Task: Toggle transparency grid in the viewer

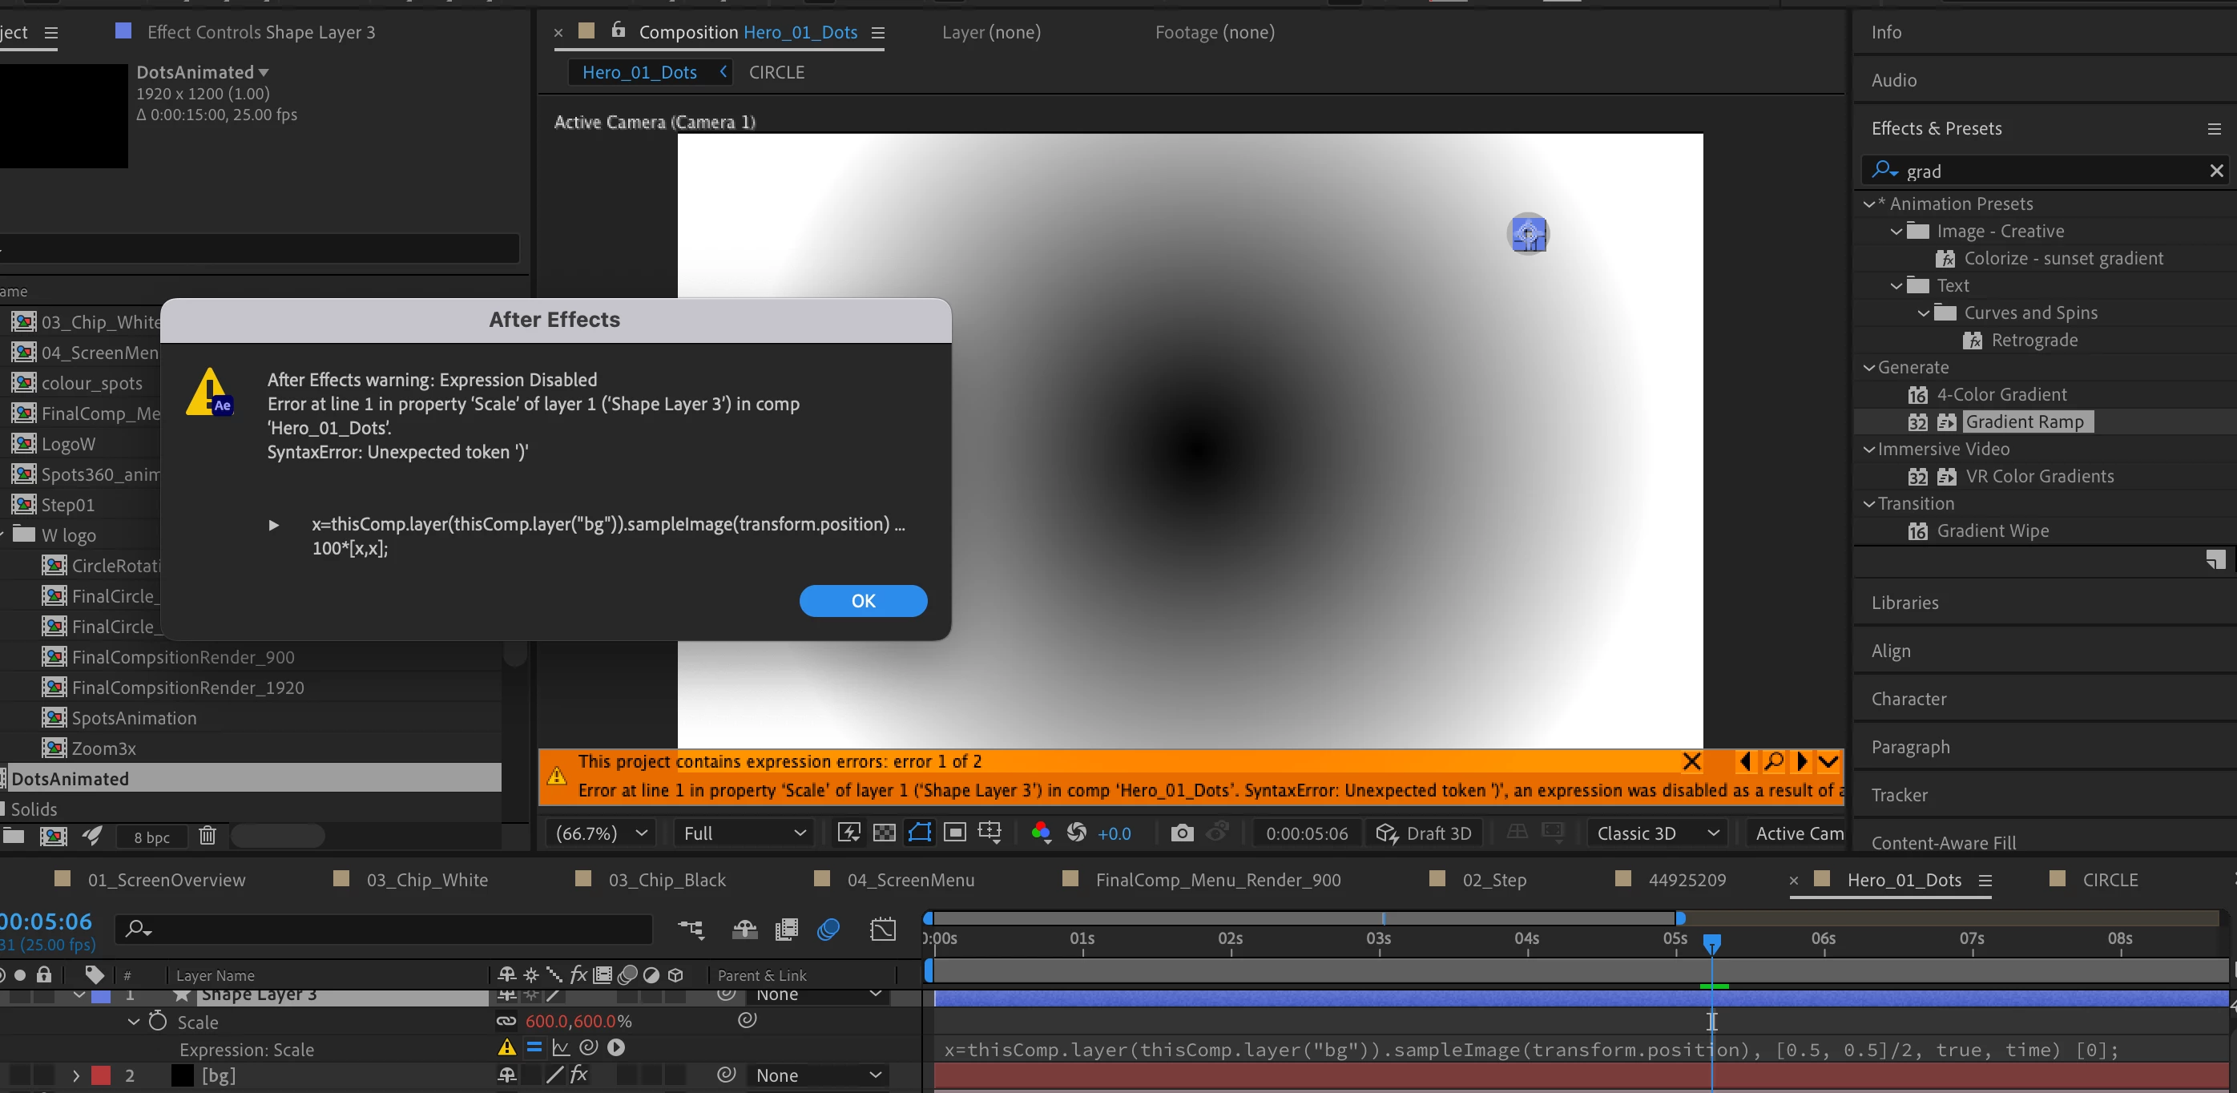Action: click(884, 833)
